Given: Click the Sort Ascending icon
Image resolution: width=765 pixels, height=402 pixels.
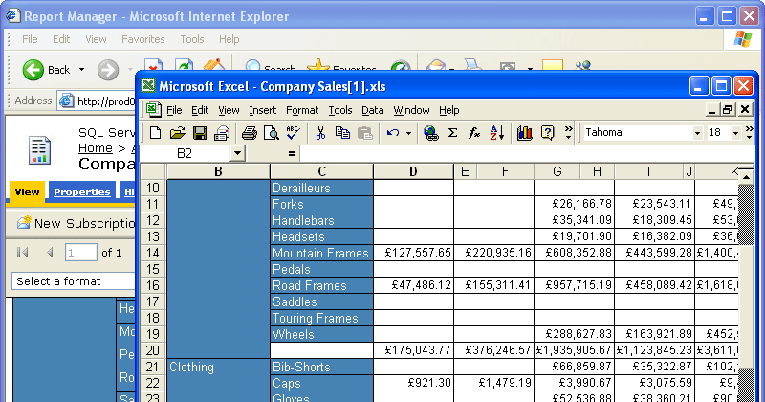Looking at the screenshot, I should point(497,133).
